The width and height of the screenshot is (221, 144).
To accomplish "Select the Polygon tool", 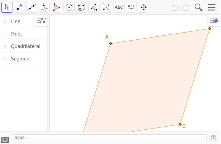I will [x=57, y=7].
